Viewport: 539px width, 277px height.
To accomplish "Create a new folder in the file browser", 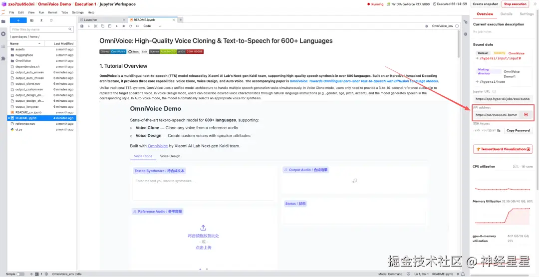I will (31, 20).
